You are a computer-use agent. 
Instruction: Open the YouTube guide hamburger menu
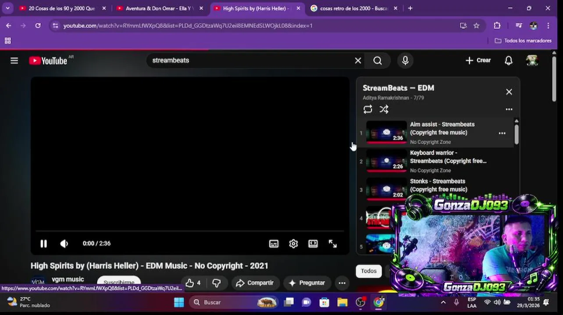tap(14, 61)
